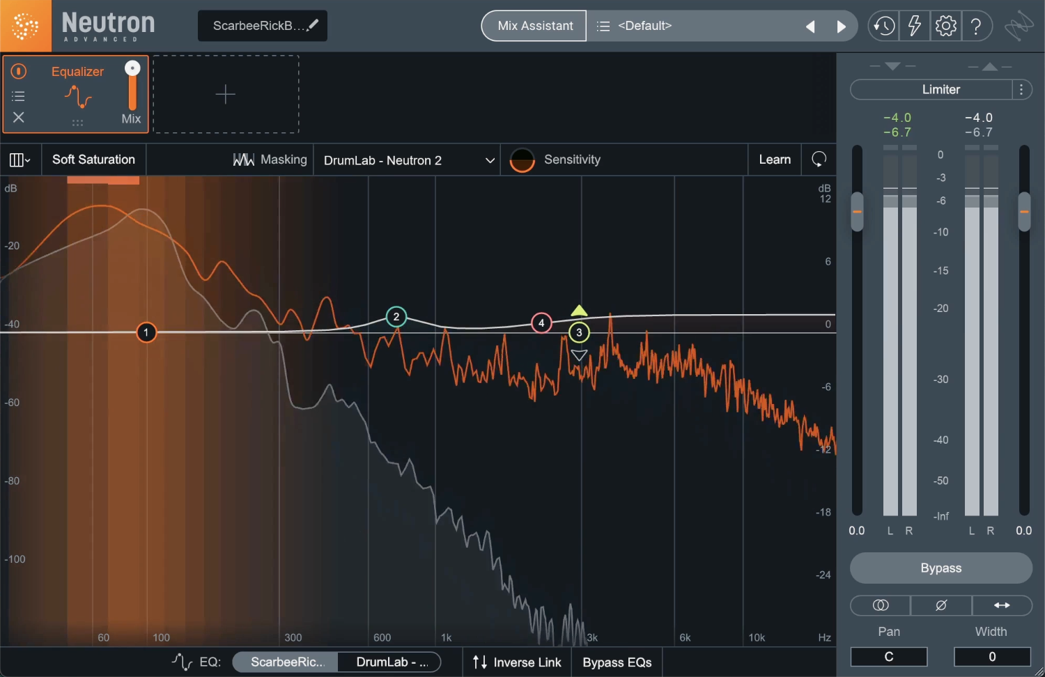Viewport: 1045px width, 677px height.
Task: Grab the Equalizer module reorder dots handle
Action: click(77, 123)
